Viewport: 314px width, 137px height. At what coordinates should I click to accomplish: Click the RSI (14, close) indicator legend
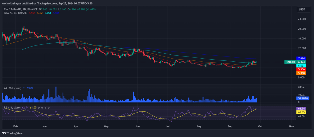[x=12, y=107]
